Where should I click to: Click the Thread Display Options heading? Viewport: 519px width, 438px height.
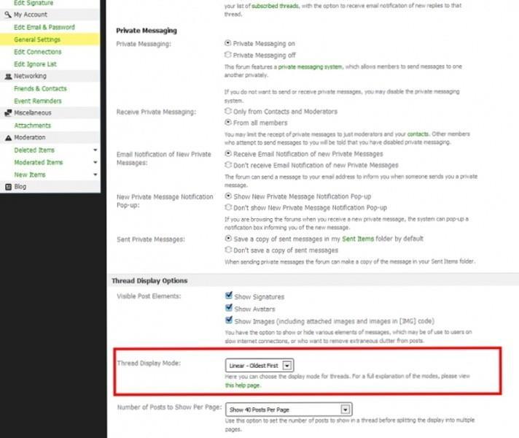tap(149, 281)
